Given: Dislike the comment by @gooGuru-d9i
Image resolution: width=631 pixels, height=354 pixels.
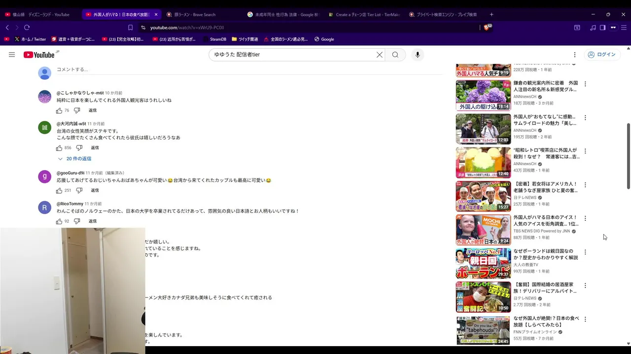Looking at the screenshot, I should [x=79, y=190].
